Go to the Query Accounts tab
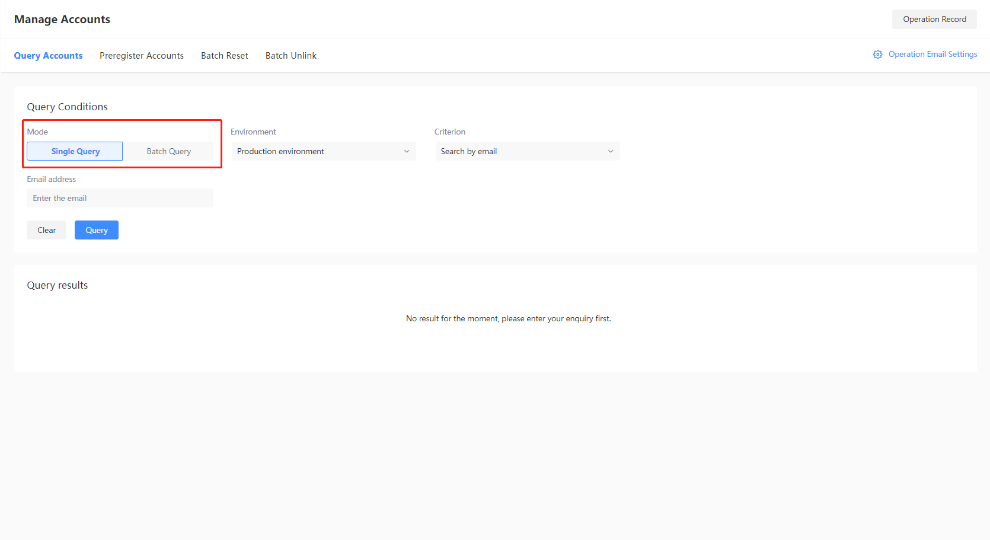The width and height of the screenshot is (990, 540). (48, 55)
